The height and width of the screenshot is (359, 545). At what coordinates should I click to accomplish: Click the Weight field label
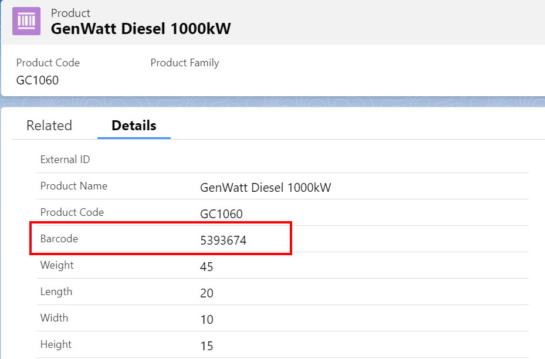(57, 265)
